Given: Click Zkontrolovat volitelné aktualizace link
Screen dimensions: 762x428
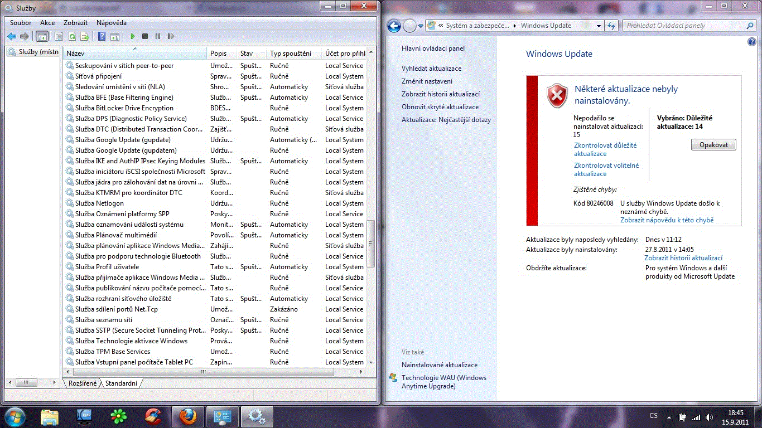Looking at the screenshot, I should click(606, 169).
